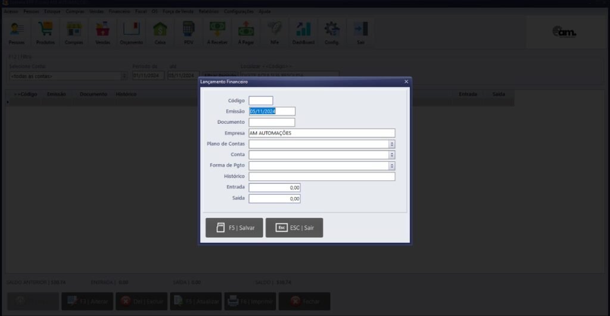This screenshot has width=610, height=316.
Task: Click the Histórico text field
Action: point(322,177)
